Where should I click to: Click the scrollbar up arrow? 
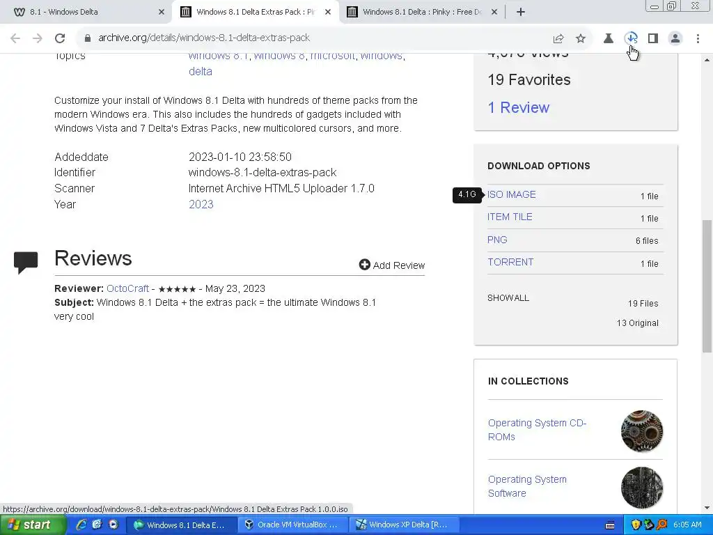[707, 60]
